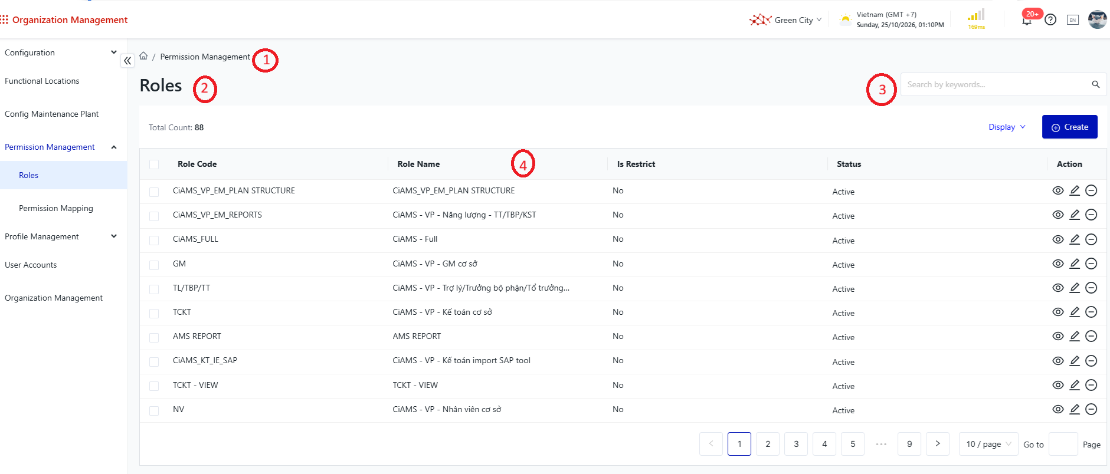The height and width of the screenshot is (474, 1110).
Task: View details of the CiAMS_FULL role
Action: [1058, 239]
